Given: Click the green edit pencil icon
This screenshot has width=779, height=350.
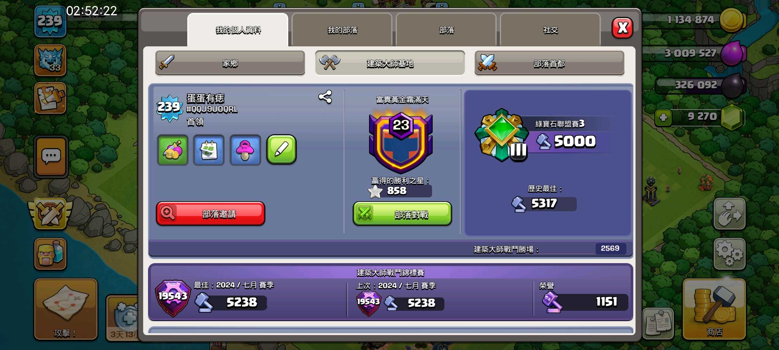Looking at the screenshot, I should point(281,150).
